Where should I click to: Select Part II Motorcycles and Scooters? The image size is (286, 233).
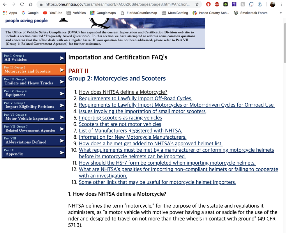coord(34,70)
